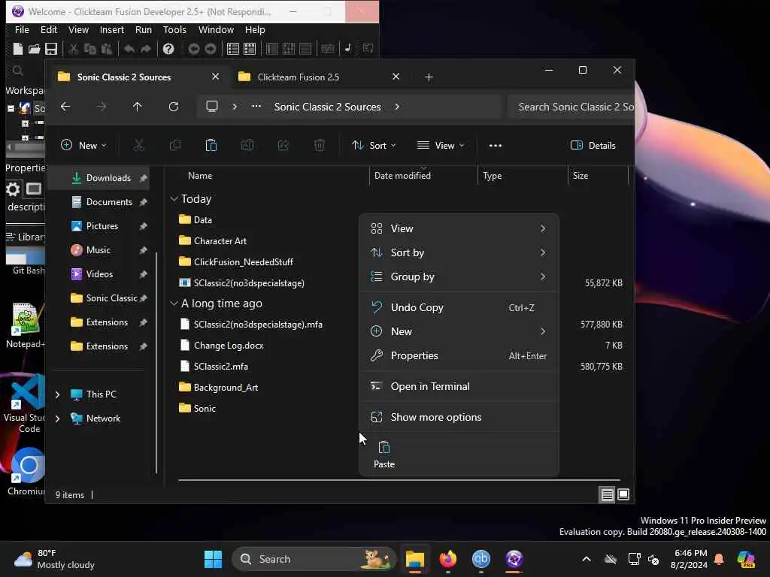770x577 pixels.
Task: Click the Search Sonic Classic 2 Sources field
Action: pos(572,107)
